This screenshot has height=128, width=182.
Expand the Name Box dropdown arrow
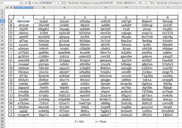(x=22, y=3)
